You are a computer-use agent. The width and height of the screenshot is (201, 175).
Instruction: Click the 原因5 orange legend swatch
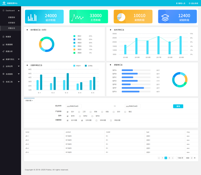(74, 50)
